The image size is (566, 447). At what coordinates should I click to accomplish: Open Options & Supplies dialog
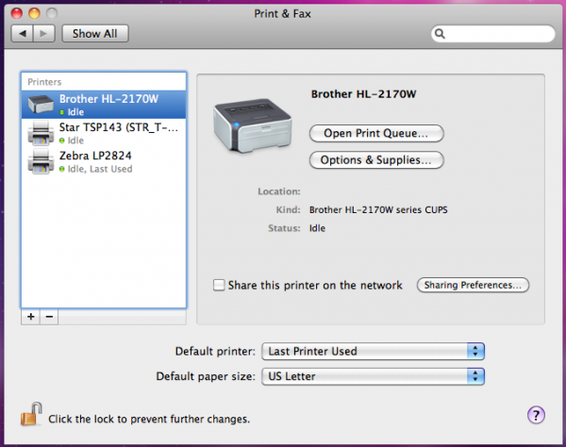pyautogui.click(x=376, y=159)
